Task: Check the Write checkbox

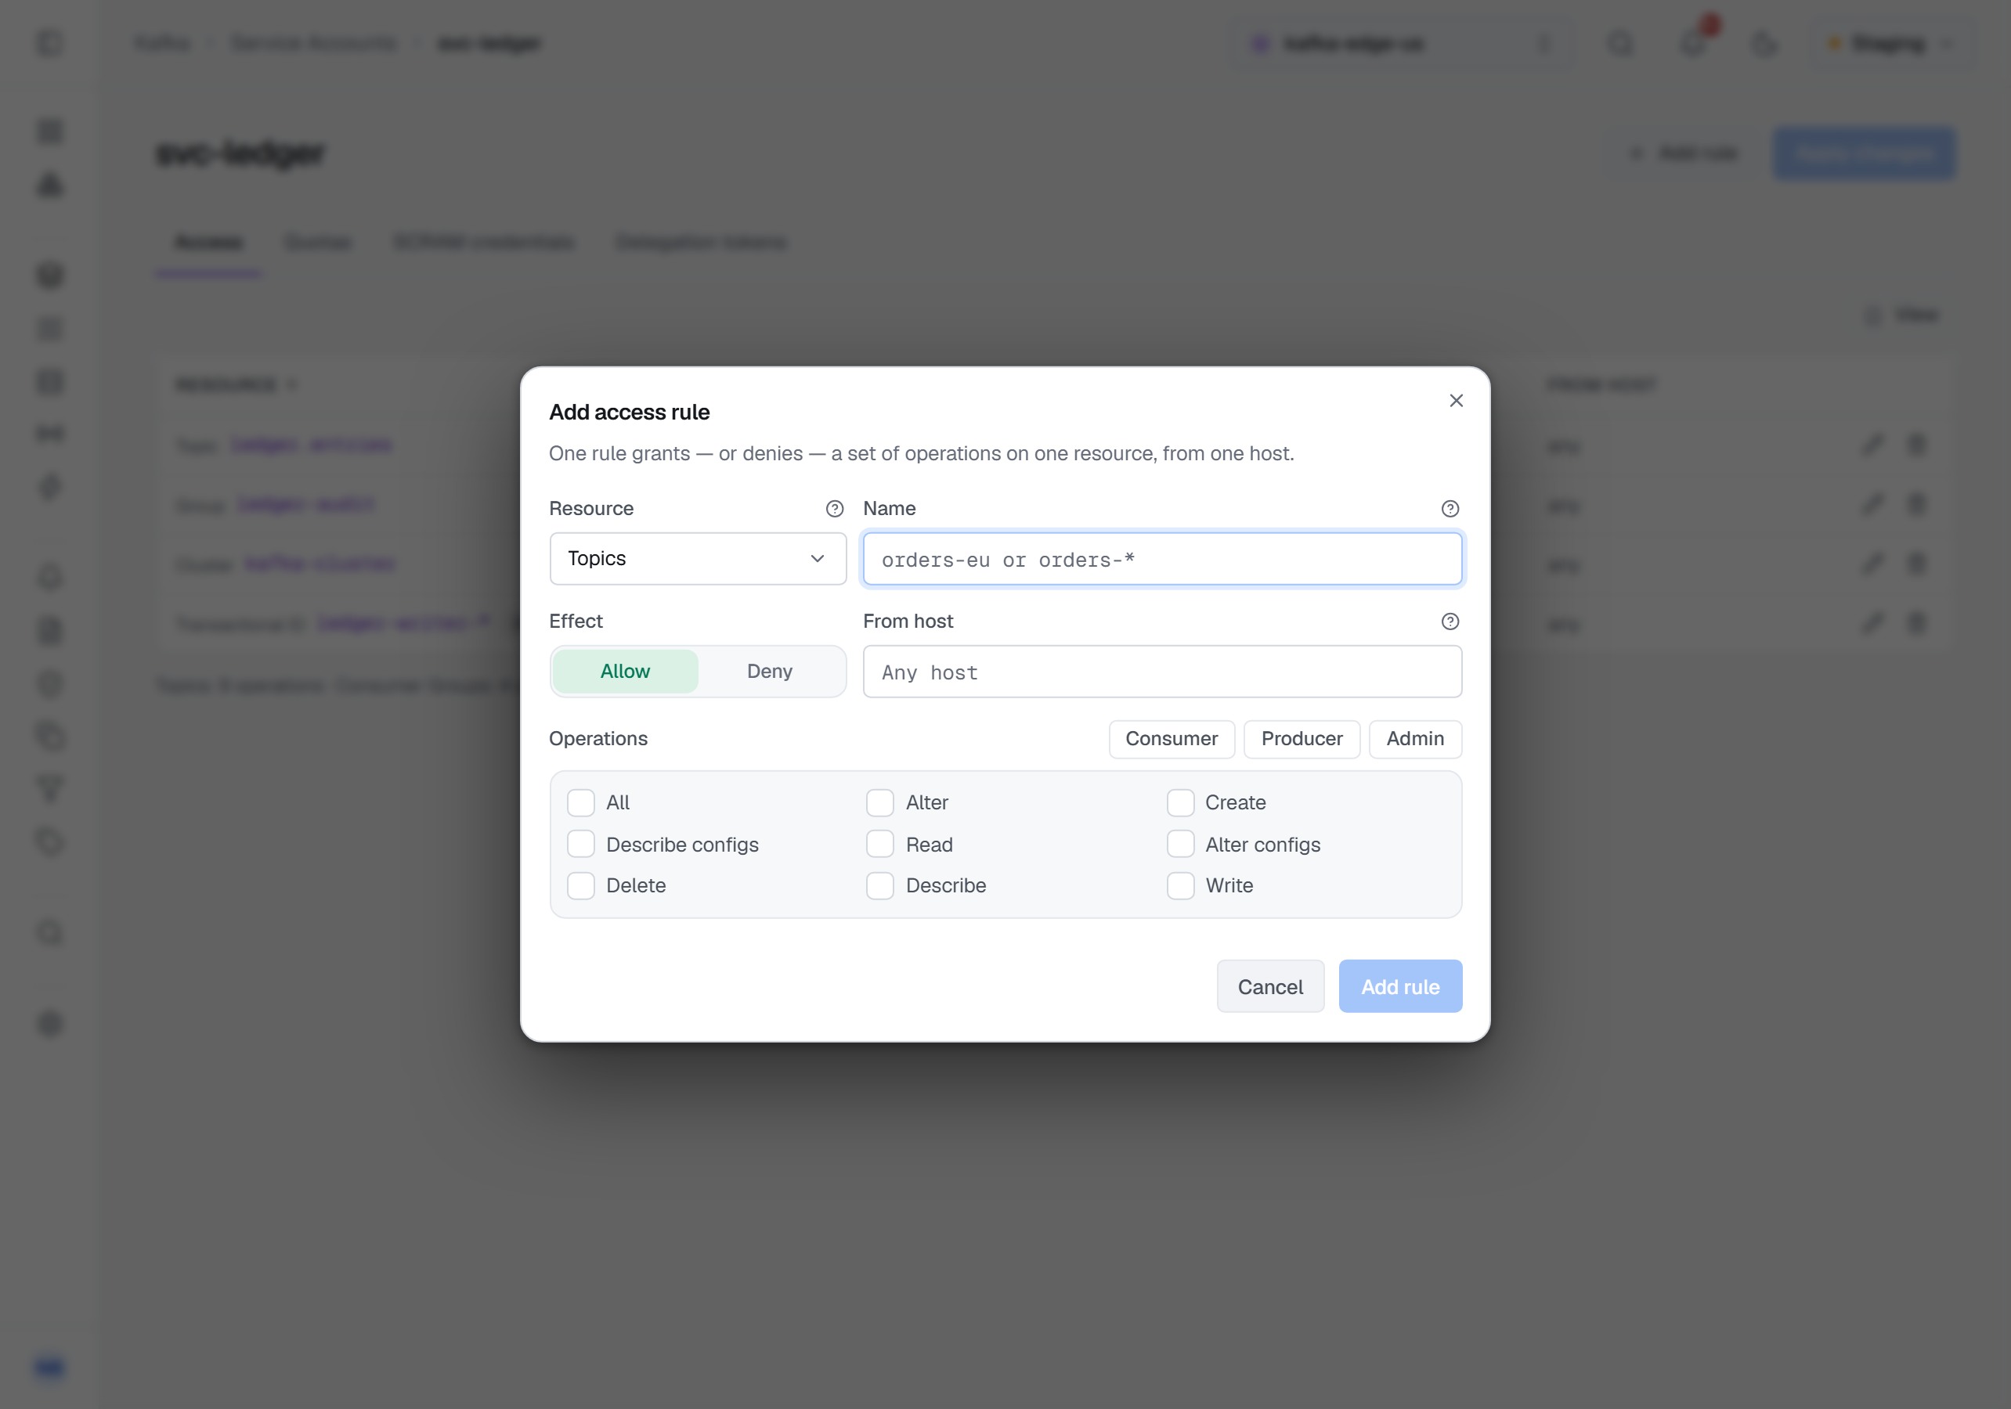Action: tap(1180, 886)
